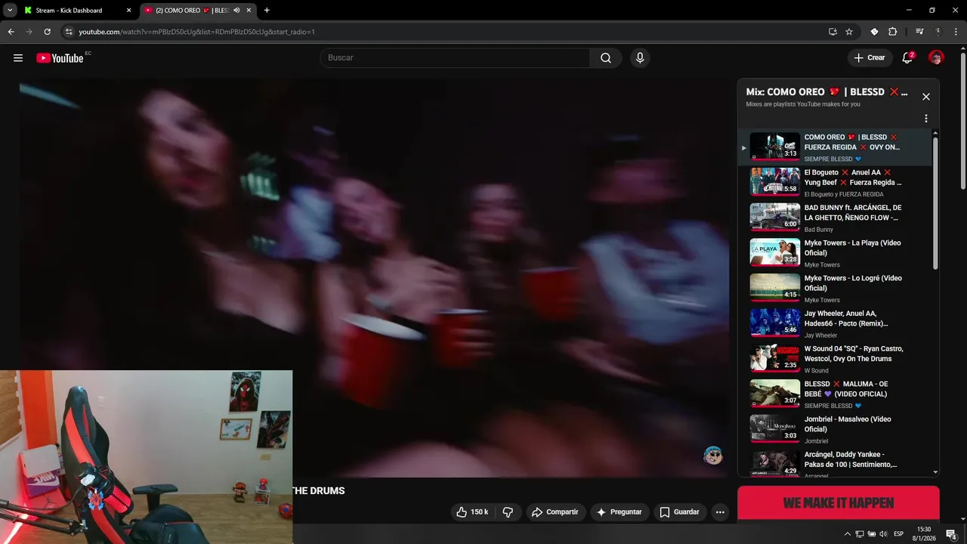Viewport: 967px width, 544px height.
Task: Open the Crear menu
Action: [870, 58]
